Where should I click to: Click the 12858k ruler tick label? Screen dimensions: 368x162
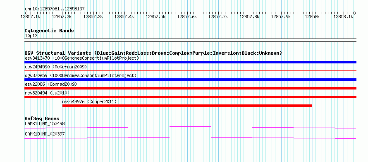click(x=312, y=17)
